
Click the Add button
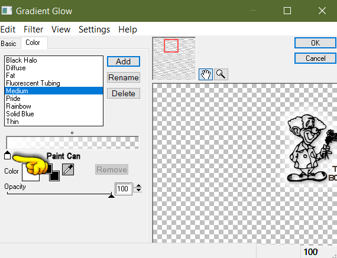coord(124,61)
